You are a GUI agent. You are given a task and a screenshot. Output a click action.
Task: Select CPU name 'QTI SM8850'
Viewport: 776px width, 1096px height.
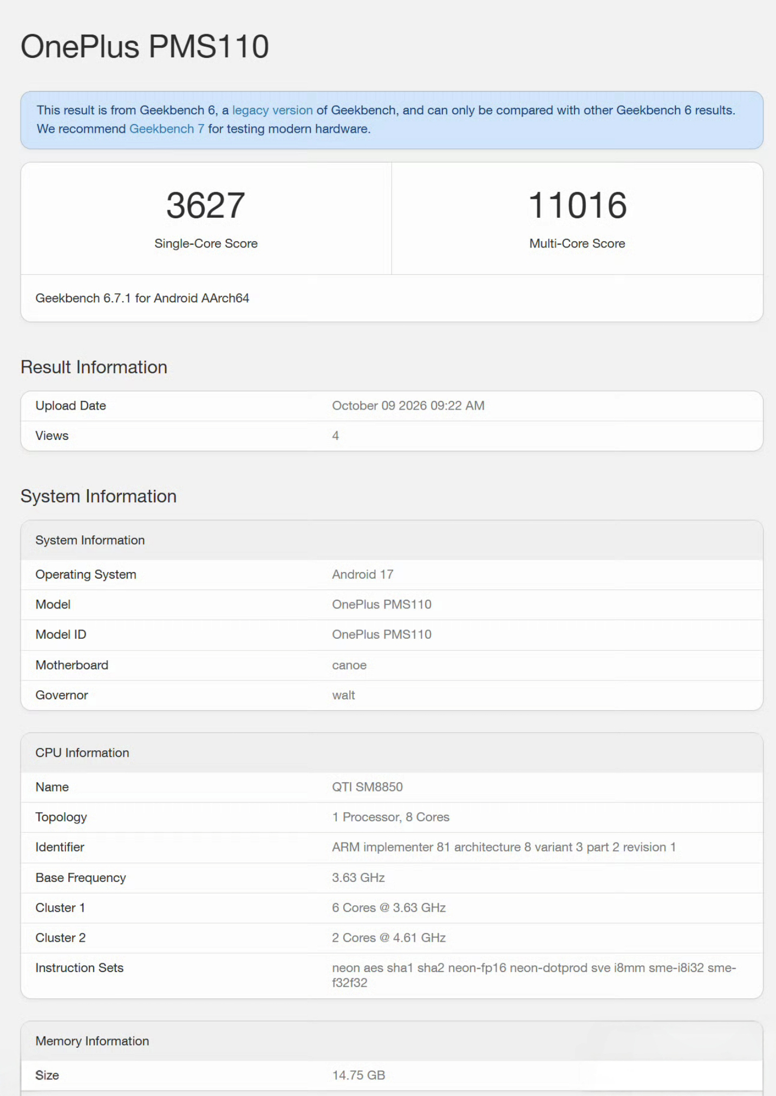click(367, 787)
